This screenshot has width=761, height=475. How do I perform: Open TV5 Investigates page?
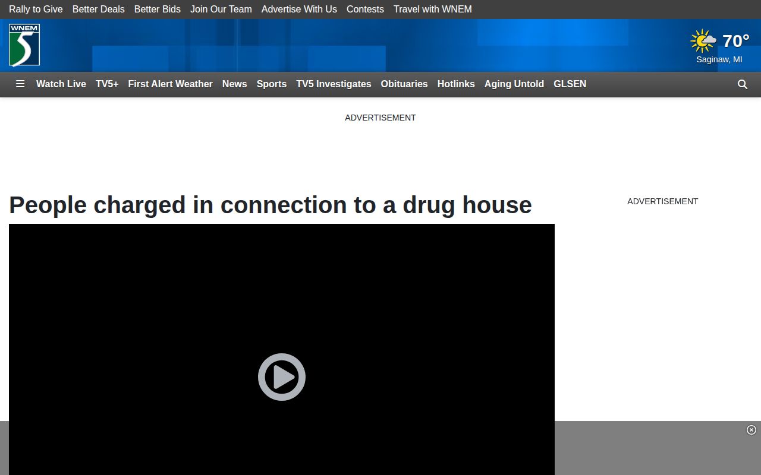point(334,84)
